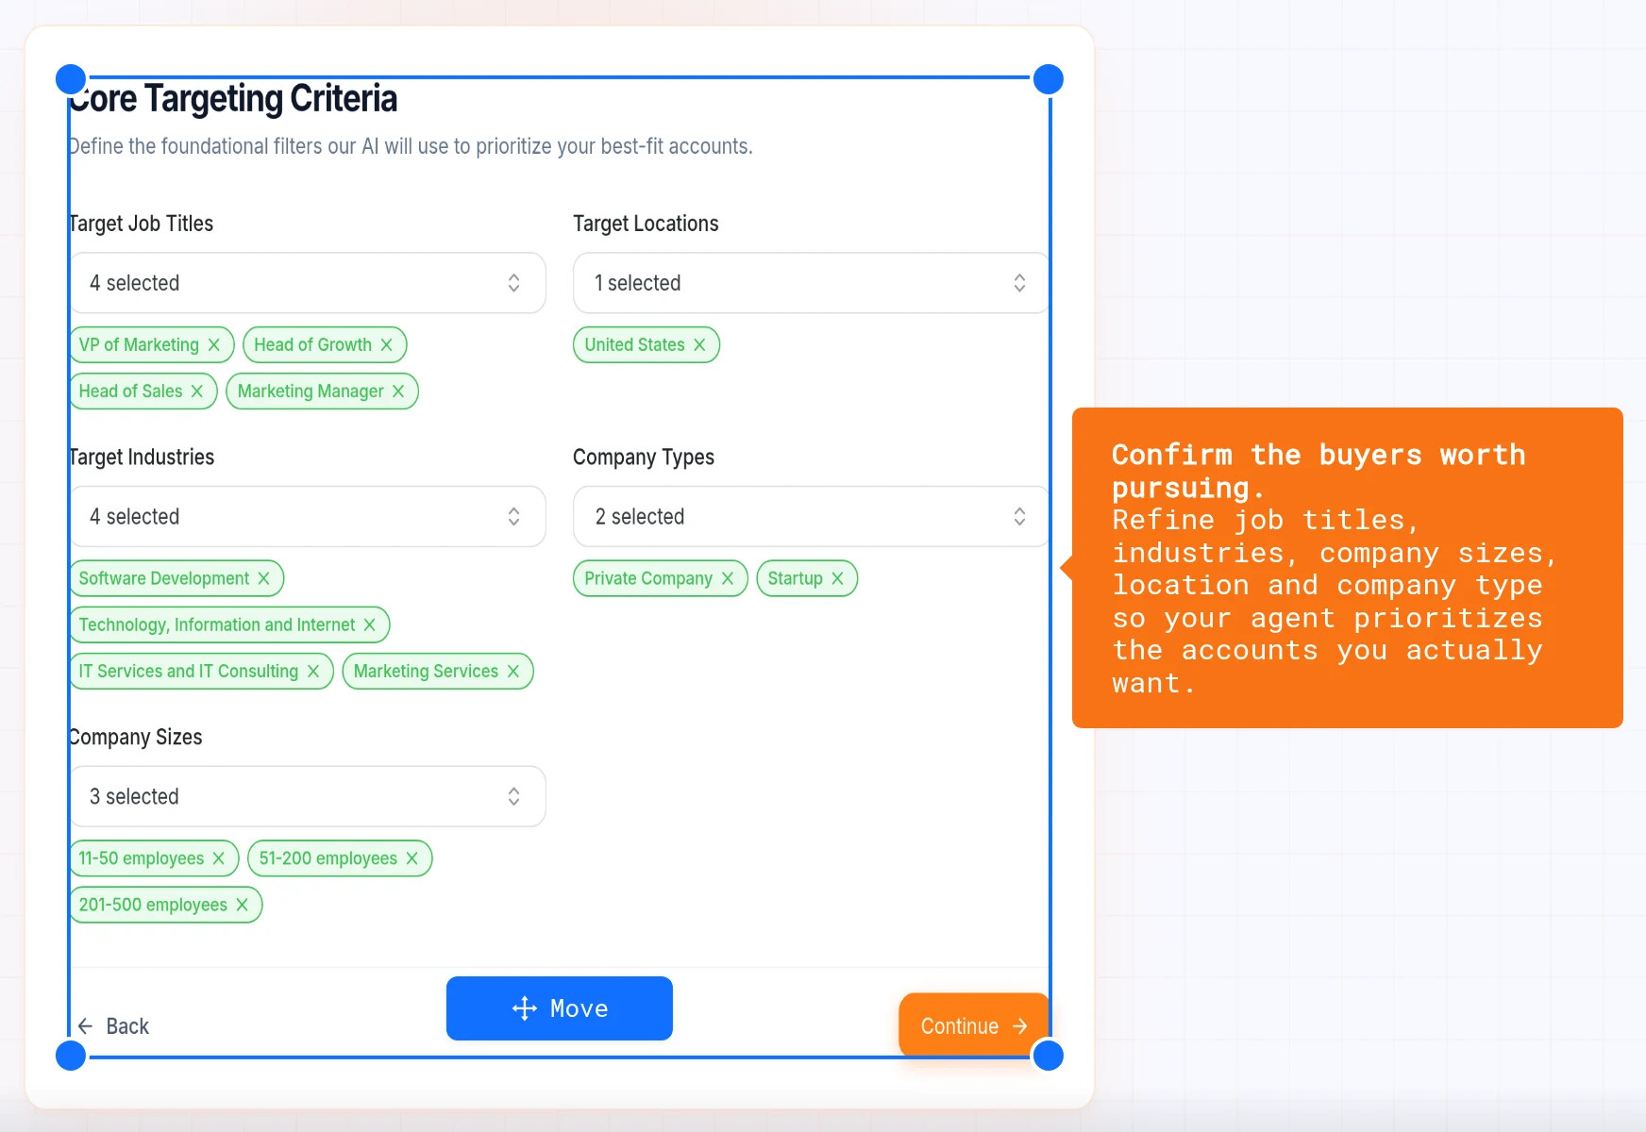Remove the 51-200 employees tag

pos(412,858)
